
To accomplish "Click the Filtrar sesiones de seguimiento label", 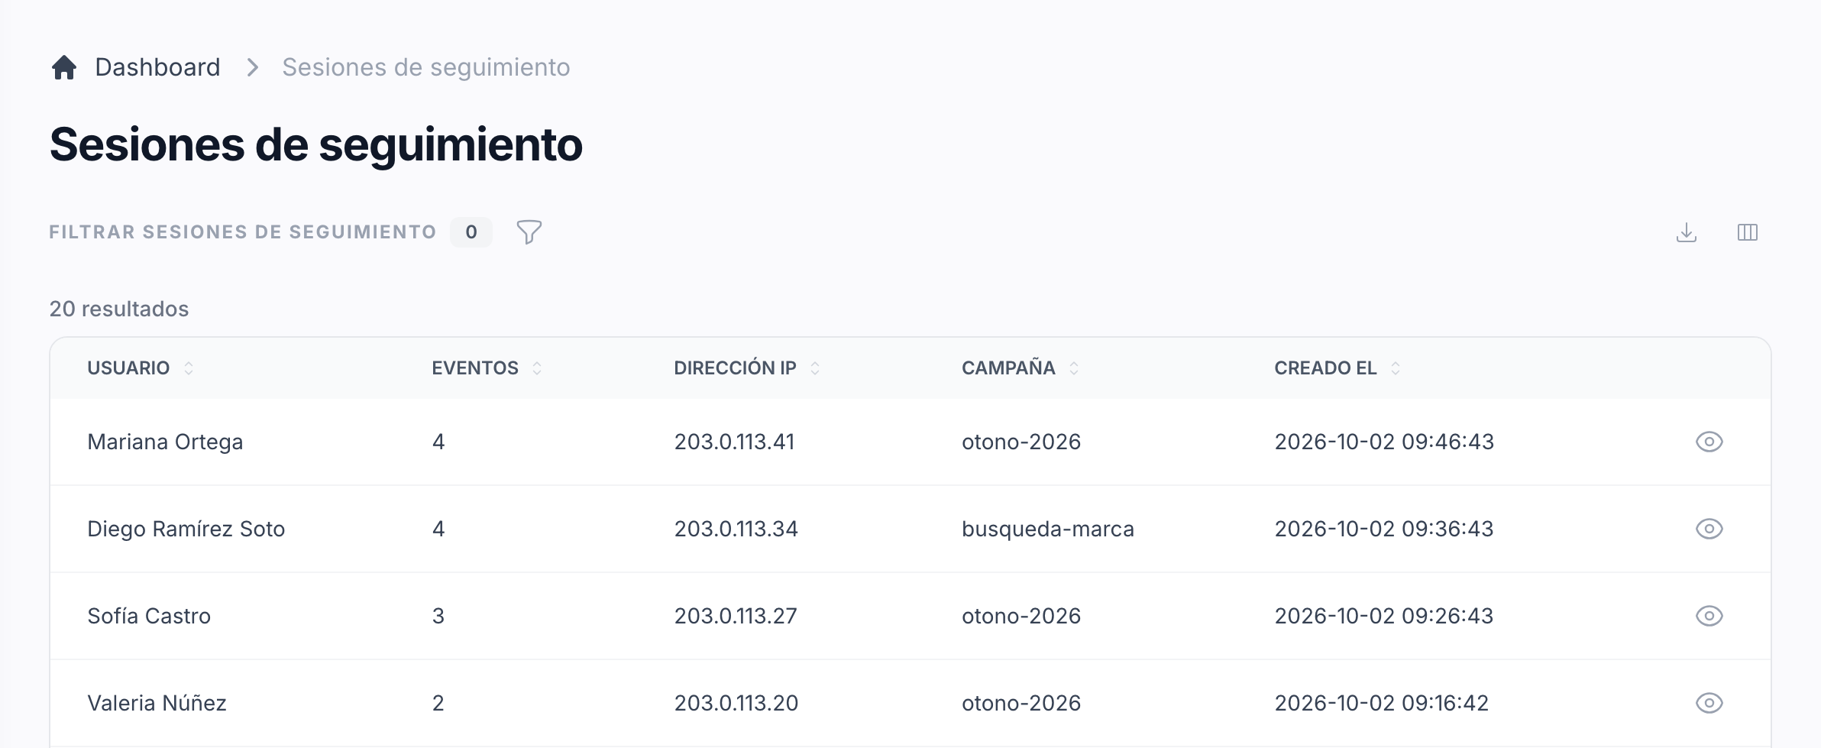I will pyautogui.click(x=243, y=232).
